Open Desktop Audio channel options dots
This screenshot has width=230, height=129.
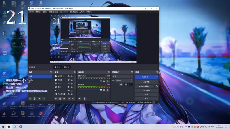click(x=108, y=90)
